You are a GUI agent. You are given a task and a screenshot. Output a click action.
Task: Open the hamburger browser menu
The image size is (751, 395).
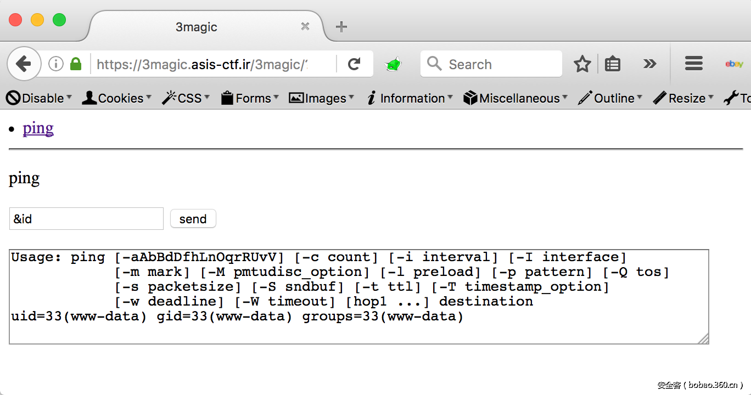point(693,64)
